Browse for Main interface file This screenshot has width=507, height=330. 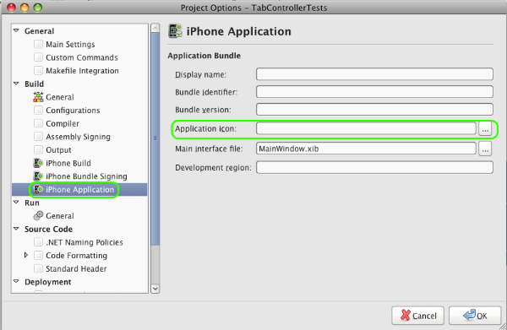click(485, 149)
